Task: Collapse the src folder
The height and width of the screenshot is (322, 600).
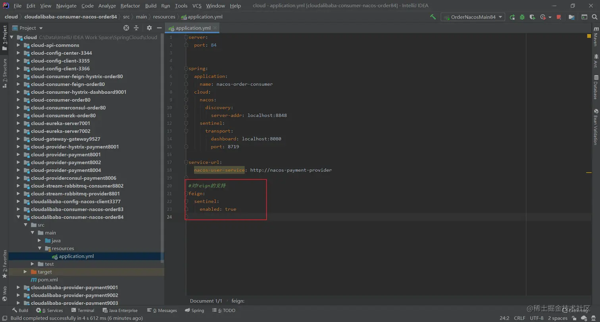Action: (26, 225)
